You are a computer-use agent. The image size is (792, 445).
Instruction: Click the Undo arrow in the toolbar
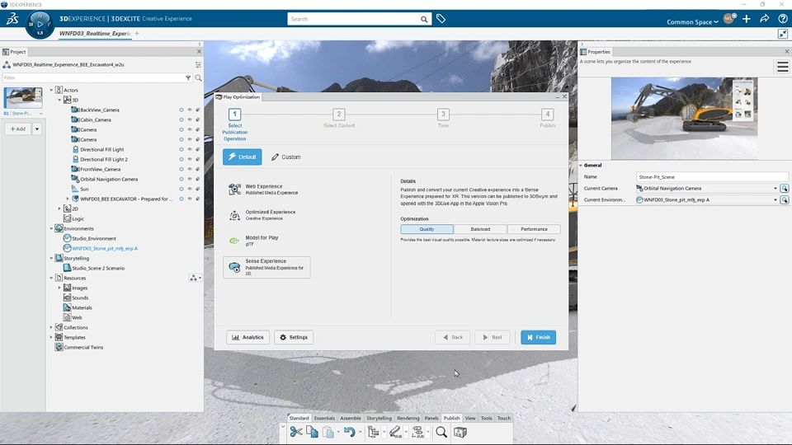[x=349, y=432]
